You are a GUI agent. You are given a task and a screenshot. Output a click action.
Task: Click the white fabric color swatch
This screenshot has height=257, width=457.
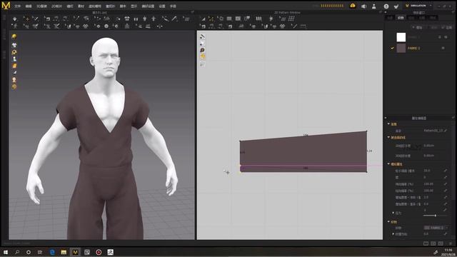[401, 37]
